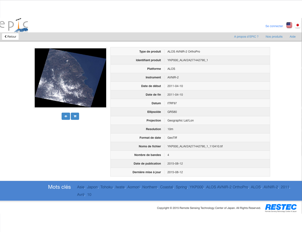Select the Avril keyword
The height and width of the screenshot is (232, 302).
click(81, 195)
